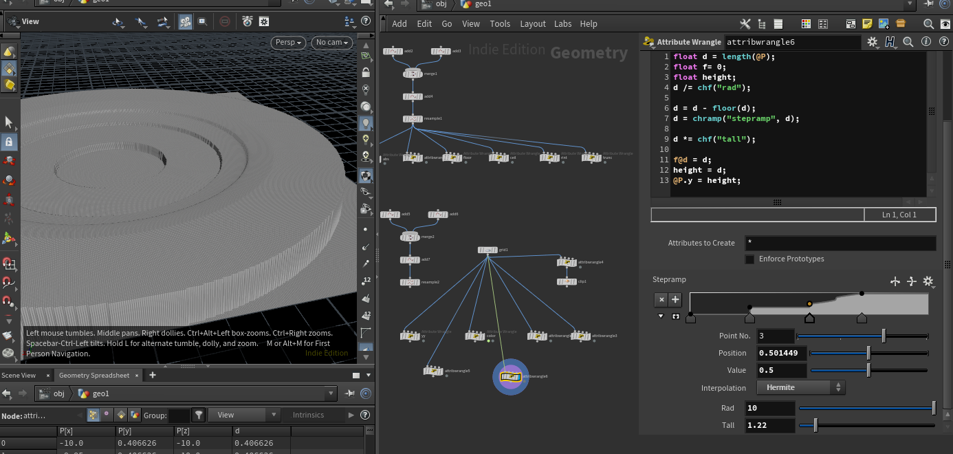The width and height of the screenshot is (953, 454).
Task: Click geometry spreadsheet detail mode icon
Action: click(135, 415)
